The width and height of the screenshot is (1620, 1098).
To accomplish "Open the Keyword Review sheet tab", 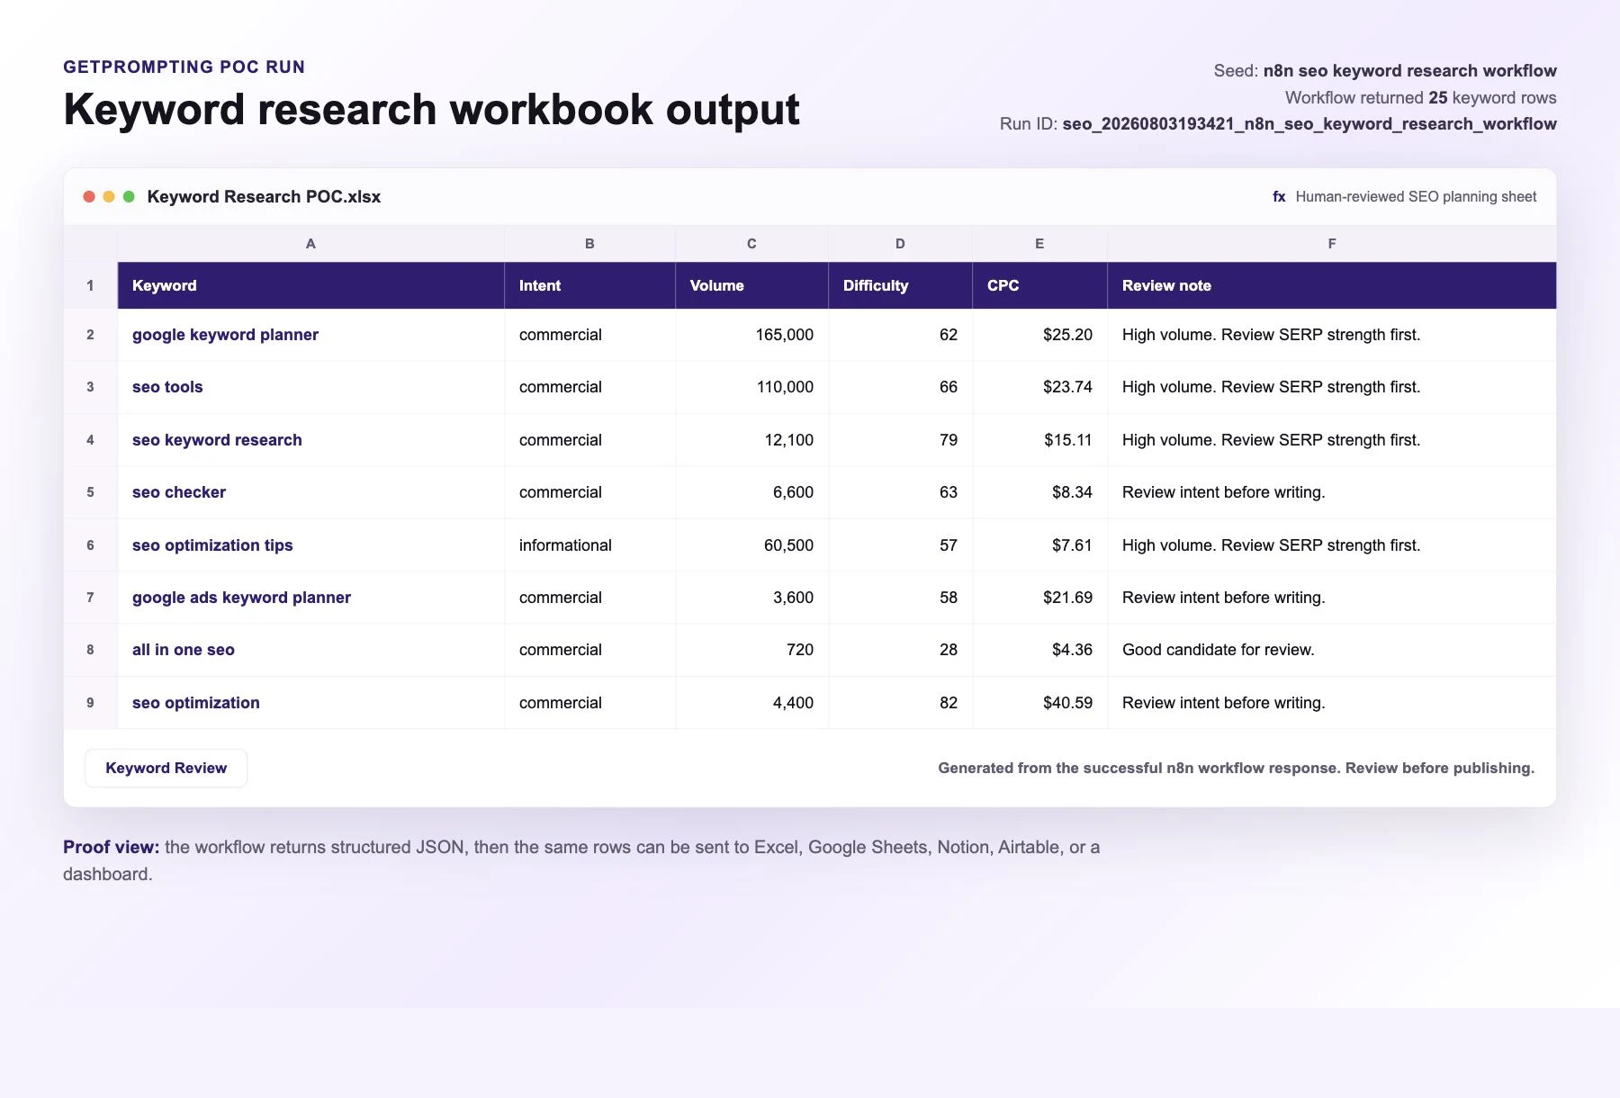I will coord(166,768).
